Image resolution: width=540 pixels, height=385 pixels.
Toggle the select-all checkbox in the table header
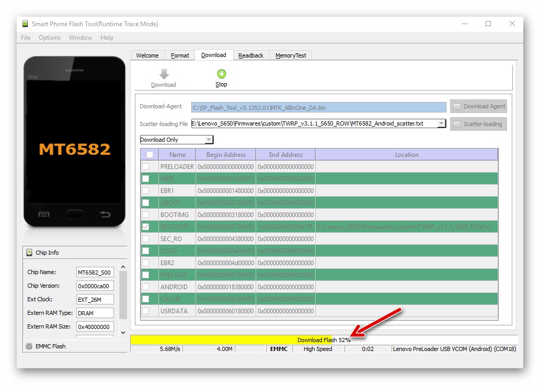pos(149,154)
